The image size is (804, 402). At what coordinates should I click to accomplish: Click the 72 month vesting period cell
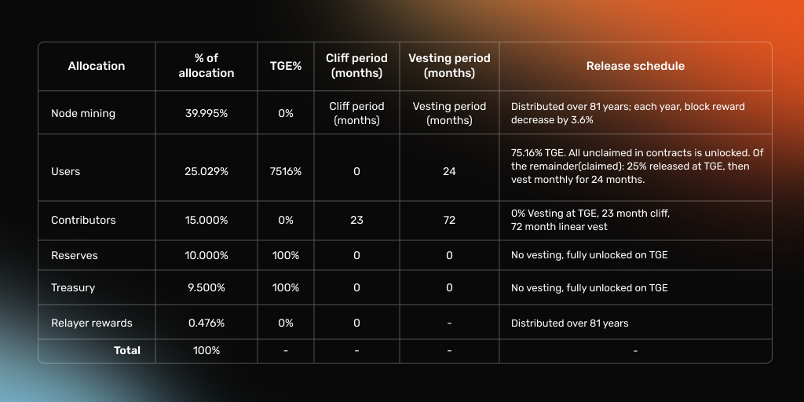[x=449, y=220]
